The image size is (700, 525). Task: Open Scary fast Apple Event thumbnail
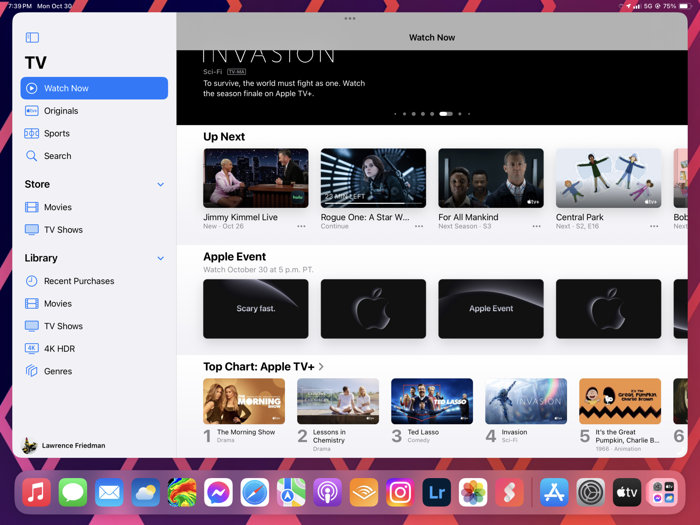(256, 309)
